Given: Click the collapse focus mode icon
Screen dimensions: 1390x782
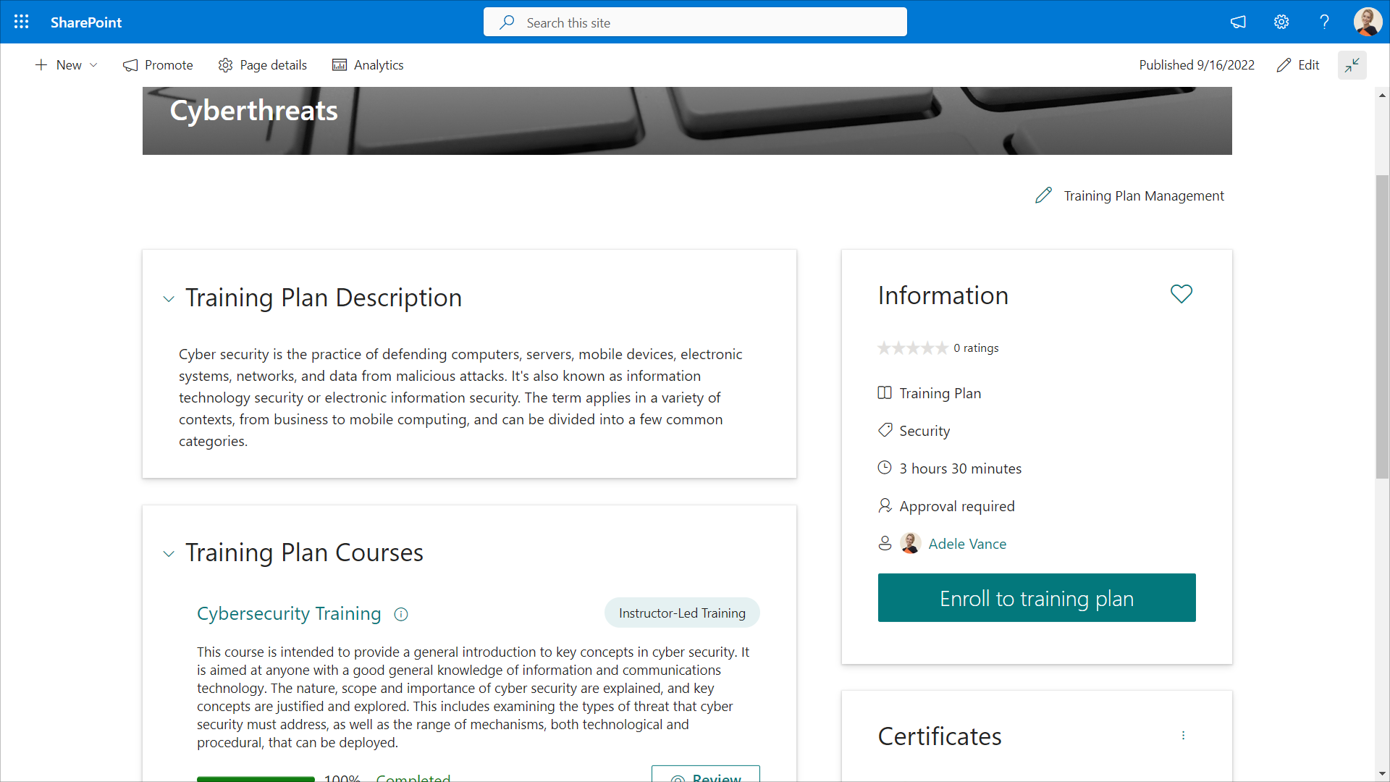Looking at the screenshot, I should [x=1352, y=65].
